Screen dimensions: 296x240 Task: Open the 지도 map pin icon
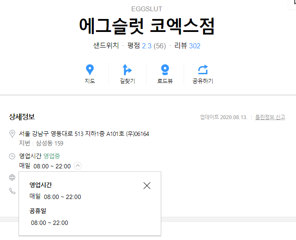pyautogui.click(x=90, y=69)
